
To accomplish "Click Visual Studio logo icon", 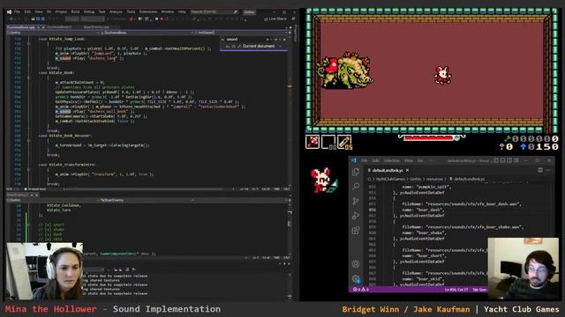I will coord(9,11).
